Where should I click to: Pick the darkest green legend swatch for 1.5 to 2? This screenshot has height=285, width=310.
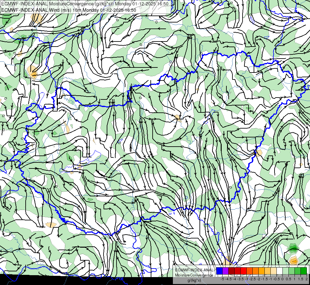[304, 271]
